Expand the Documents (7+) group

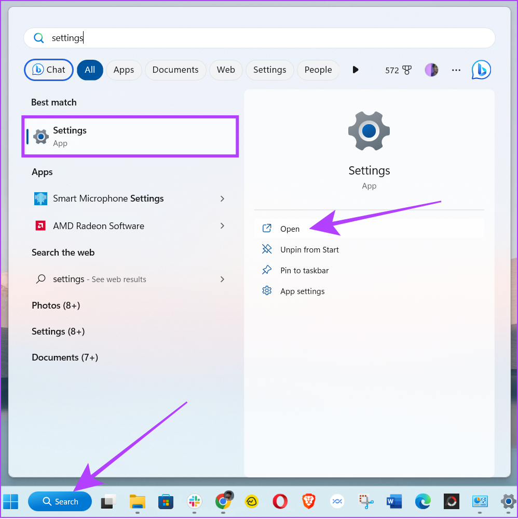65,357
